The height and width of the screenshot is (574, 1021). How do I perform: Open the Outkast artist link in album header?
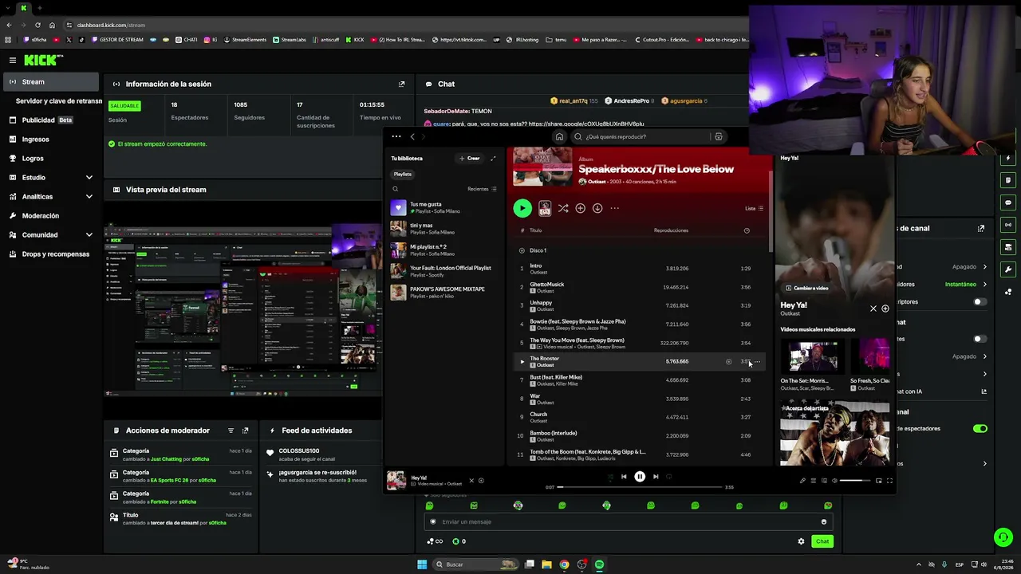(x=597, y=182)
